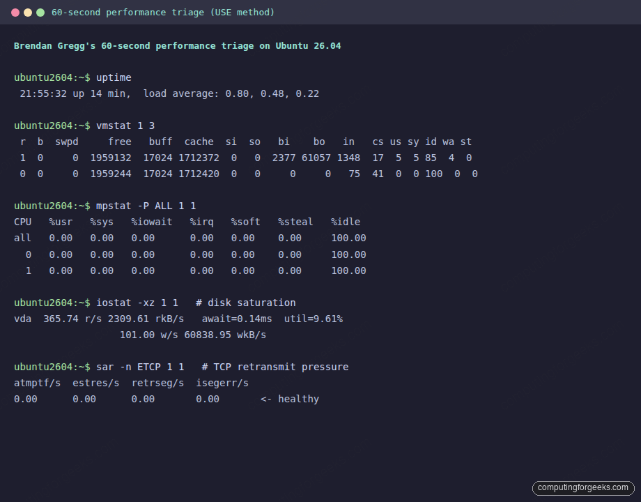This screenshot has width=641, height=502.
Task: Click the 'retrseg/s' column header
Action: 157,383
